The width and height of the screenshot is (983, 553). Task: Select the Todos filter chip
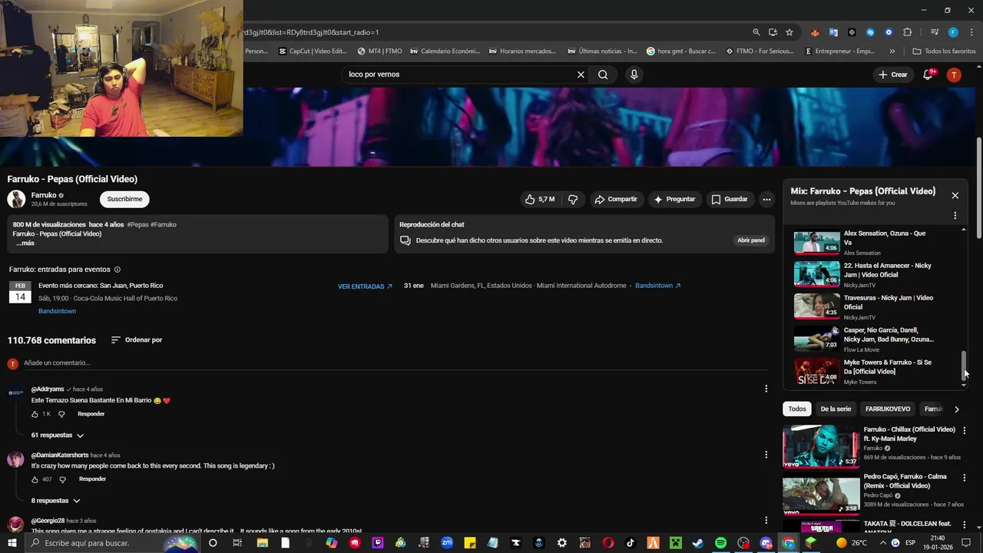click(797, 409)
